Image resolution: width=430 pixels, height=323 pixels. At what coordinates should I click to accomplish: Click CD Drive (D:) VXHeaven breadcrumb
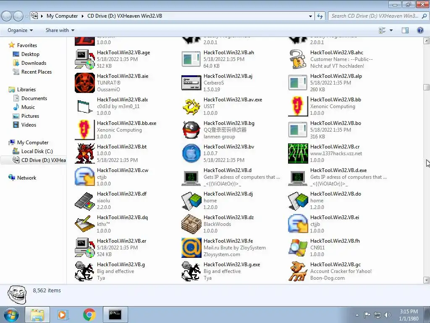124,16
